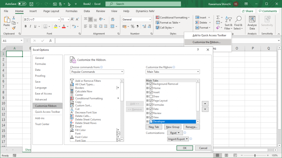This screenshot has height=158, width=282.
Task: Click Increase Decimal icon
Action: tap(144, 27)
